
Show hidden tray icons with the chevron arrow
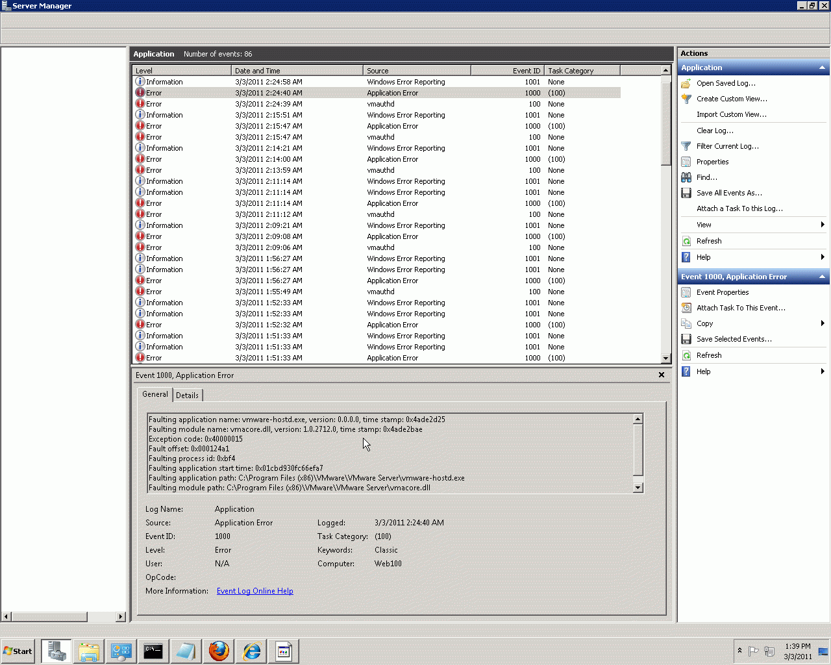tap(739, 651)
